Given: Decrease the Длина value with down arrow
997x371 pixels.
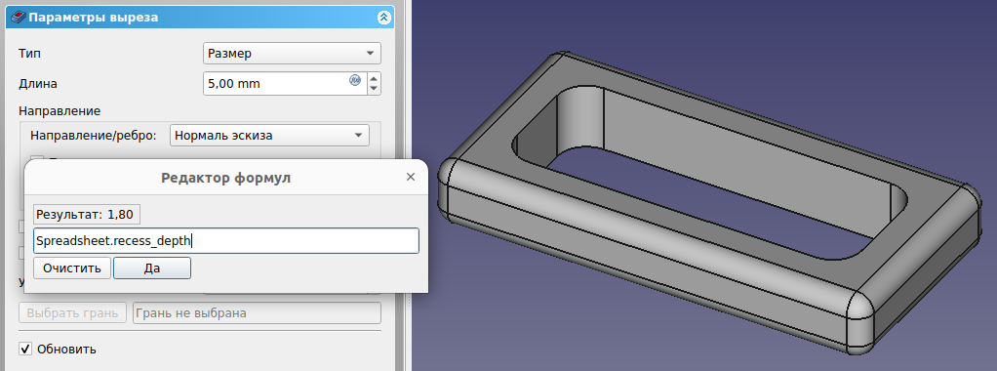Looking at the screenshot, I should tap(374, 89).
